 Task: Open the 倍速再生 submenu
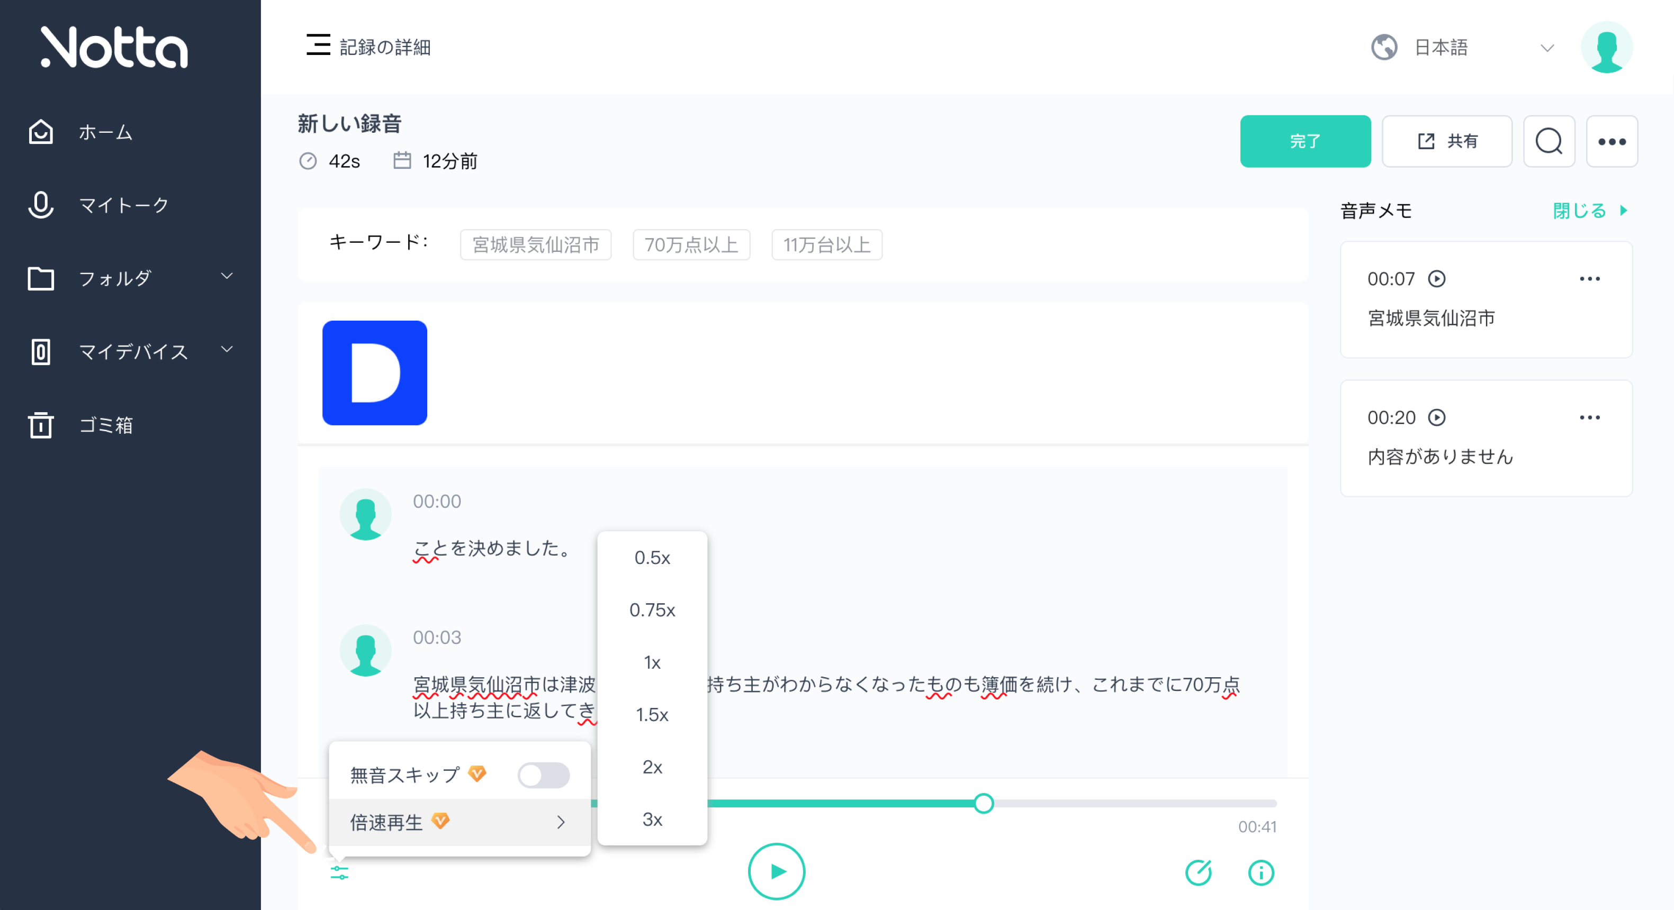[x=459, y=822]
